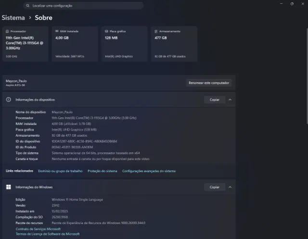Copy the Informações do dispositivo details
This screenshot has height=239, width=308.
click(x=215, y=100)
